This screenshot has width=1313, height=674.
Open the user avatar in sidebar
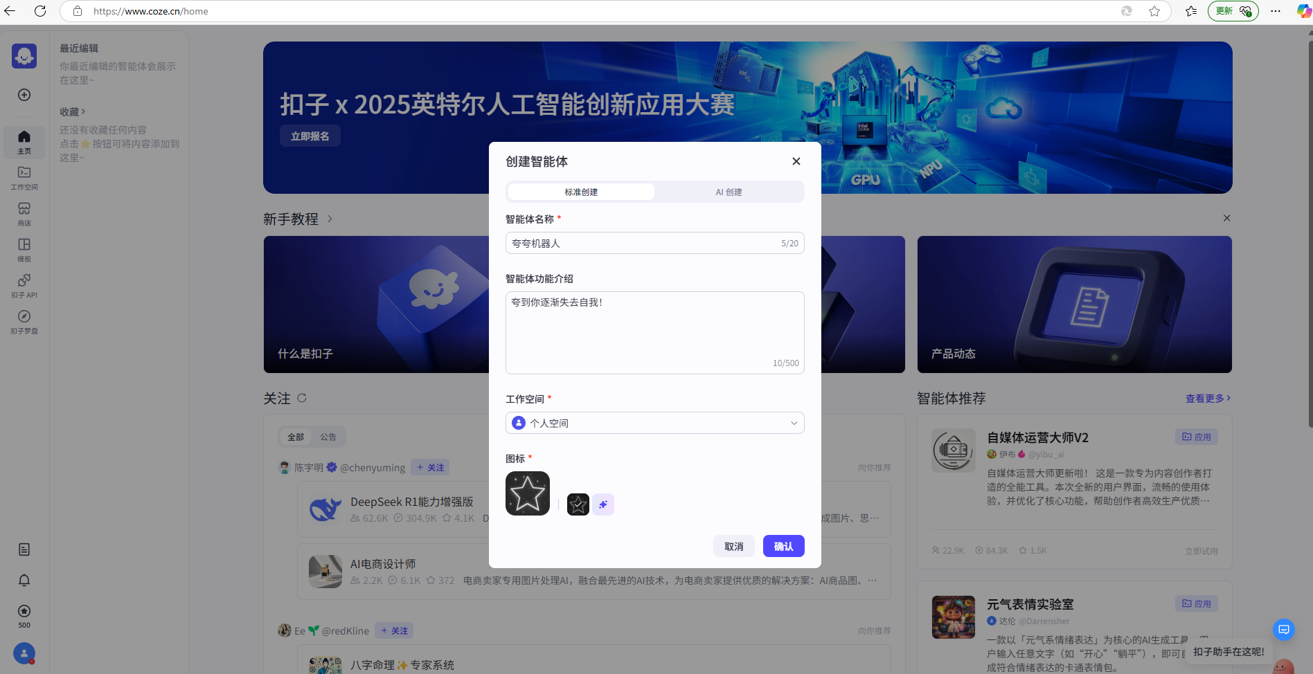click(x=24, y=653)
